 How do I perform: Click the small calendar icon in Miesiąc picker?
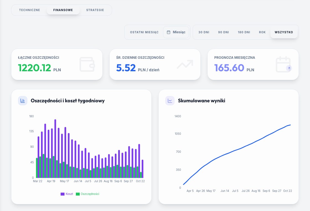169,32
